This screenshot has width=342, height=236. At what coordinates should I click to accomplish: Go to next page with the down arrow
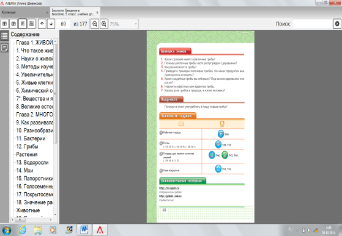click(51, 24)
